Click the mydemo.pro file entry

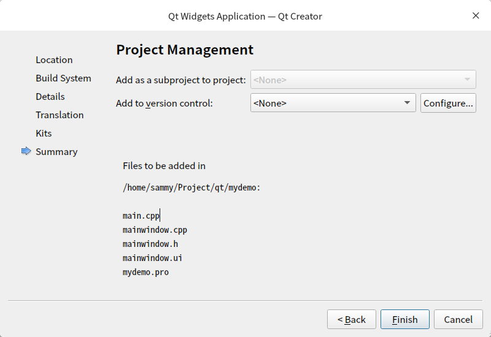pos(145,272)
